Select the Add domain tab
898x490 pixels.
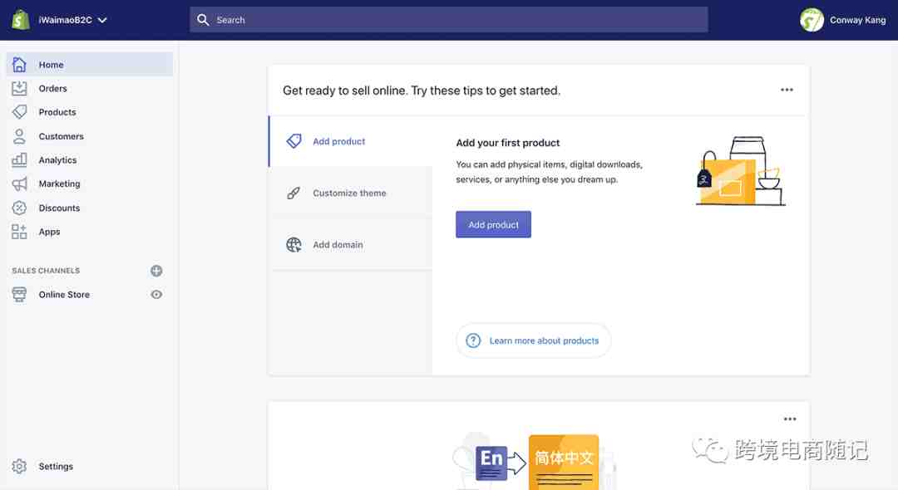coord(338,245)
